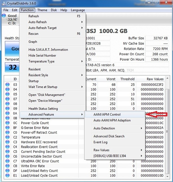Click the status circle beside Reallocation Event Count

pos(7,147)
